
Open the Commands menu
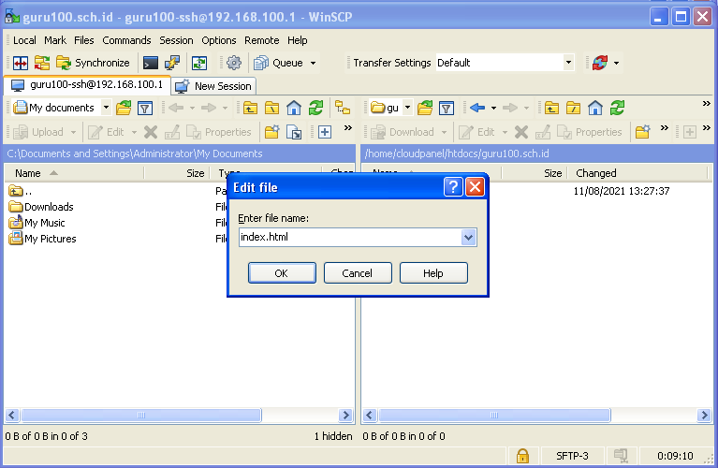pyautogui.click(x=126, y=40)
